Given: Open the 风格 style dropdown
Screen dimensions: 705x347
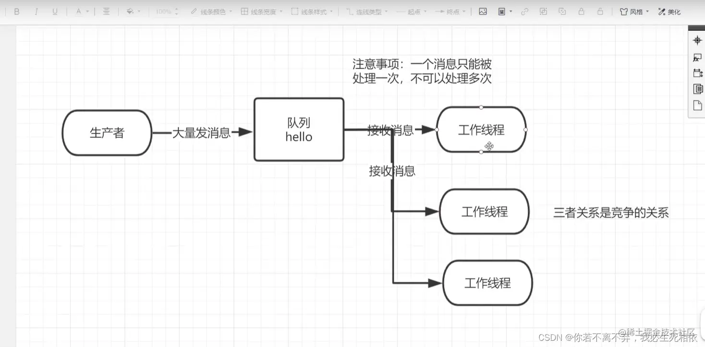Looking at the screenshot, I should point(634,11).
